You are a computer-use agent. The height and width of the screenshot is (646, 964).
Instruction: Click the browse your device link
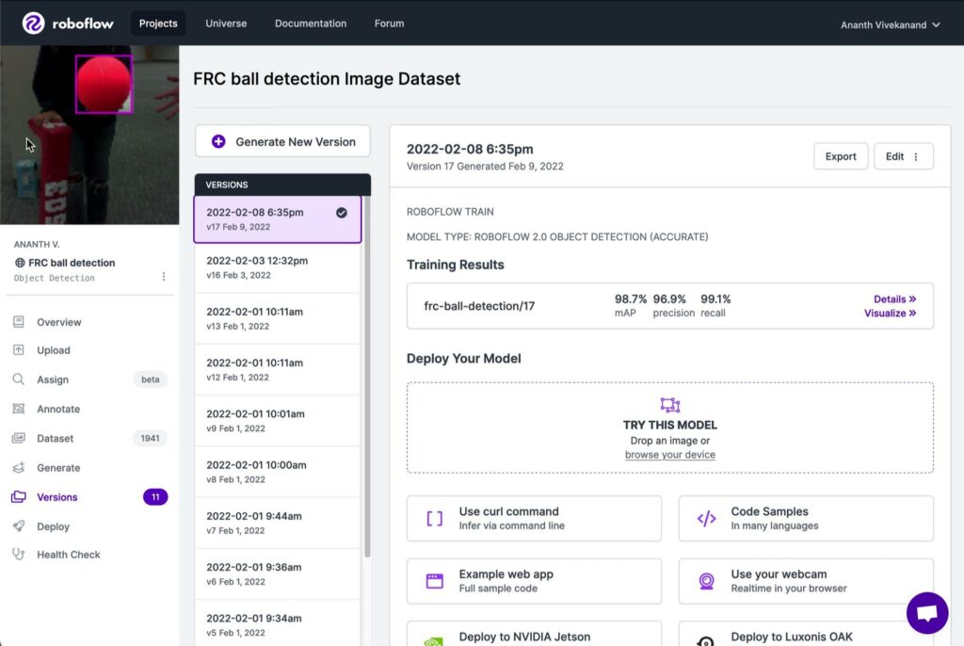click(669, 455)
